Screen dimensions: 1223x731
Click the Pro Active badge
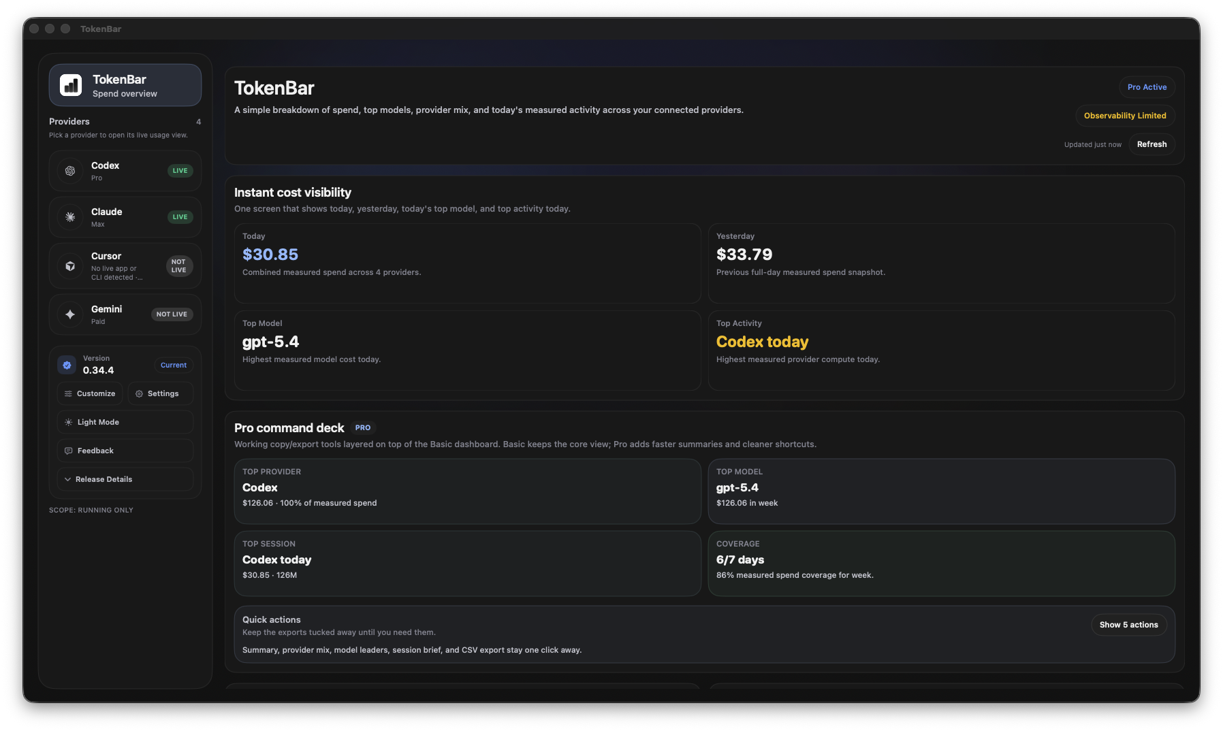pyautogui.click(x=1146, y=87)
